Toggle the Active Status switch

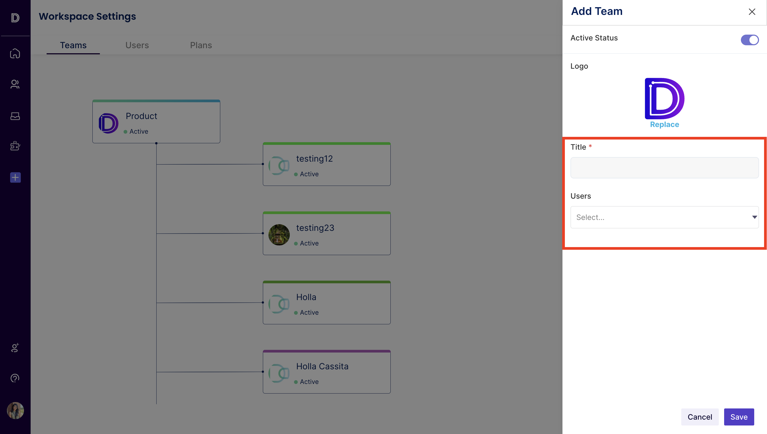(x=749, y=40)
